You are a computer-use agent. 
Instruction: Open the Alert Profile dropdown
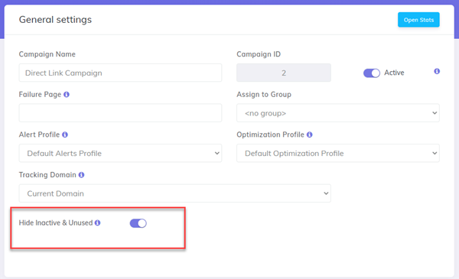pyautogui.click(x=120, y=153)
